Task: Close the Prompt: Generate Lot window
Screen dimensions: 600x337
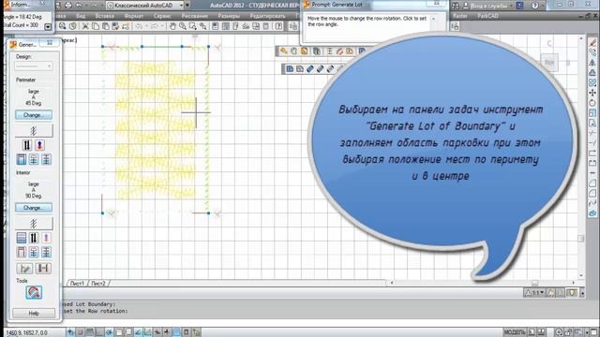Action: click(x=437, y=4)
